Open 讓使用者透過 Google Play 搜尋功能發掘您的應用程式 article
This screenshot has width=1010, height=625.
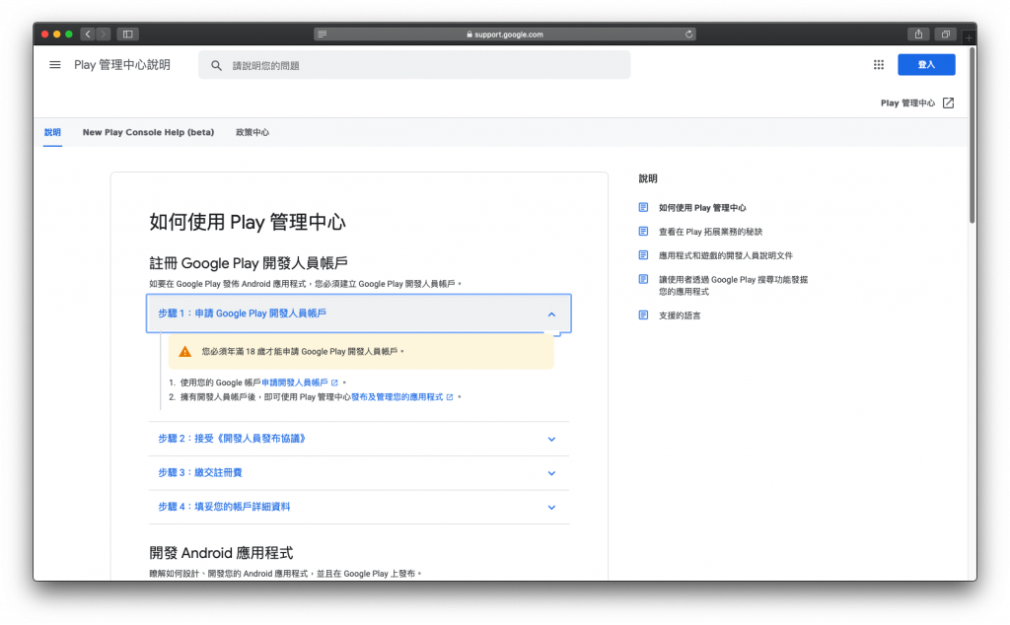(733, 285)
